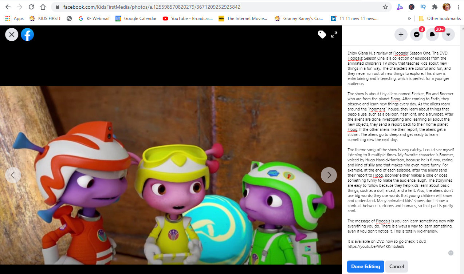Open the Granny Ranny's Co... bookmark
464x274 pixels.
299,19
